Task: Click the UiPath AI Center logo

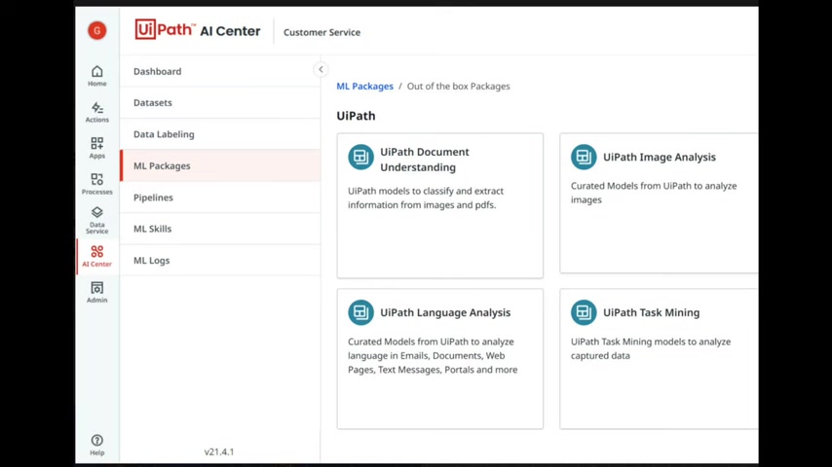Action: click(198, 30)
